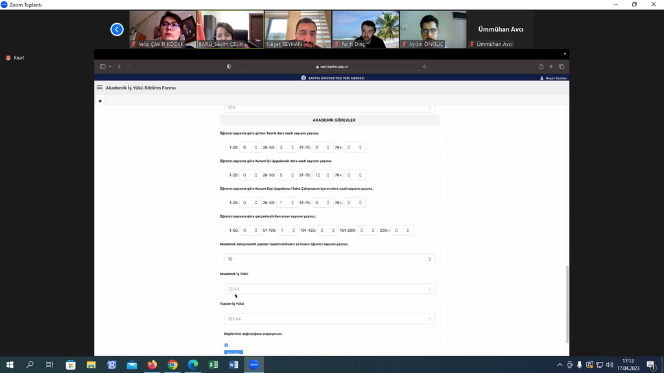Click the sınav sayısı 101-150 stepper field

(327, 231)
